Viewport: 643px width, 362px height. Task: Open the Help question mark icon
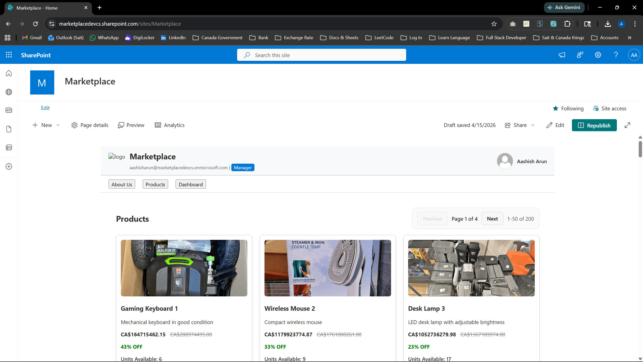[x=616, y=55]
